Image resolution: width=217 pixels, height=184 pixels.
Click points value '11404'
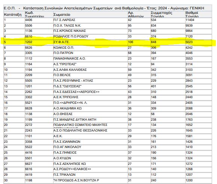pos(190,20)
